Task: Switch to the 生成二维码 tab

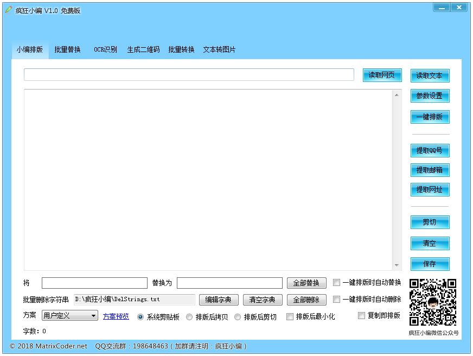Action: 143,49
